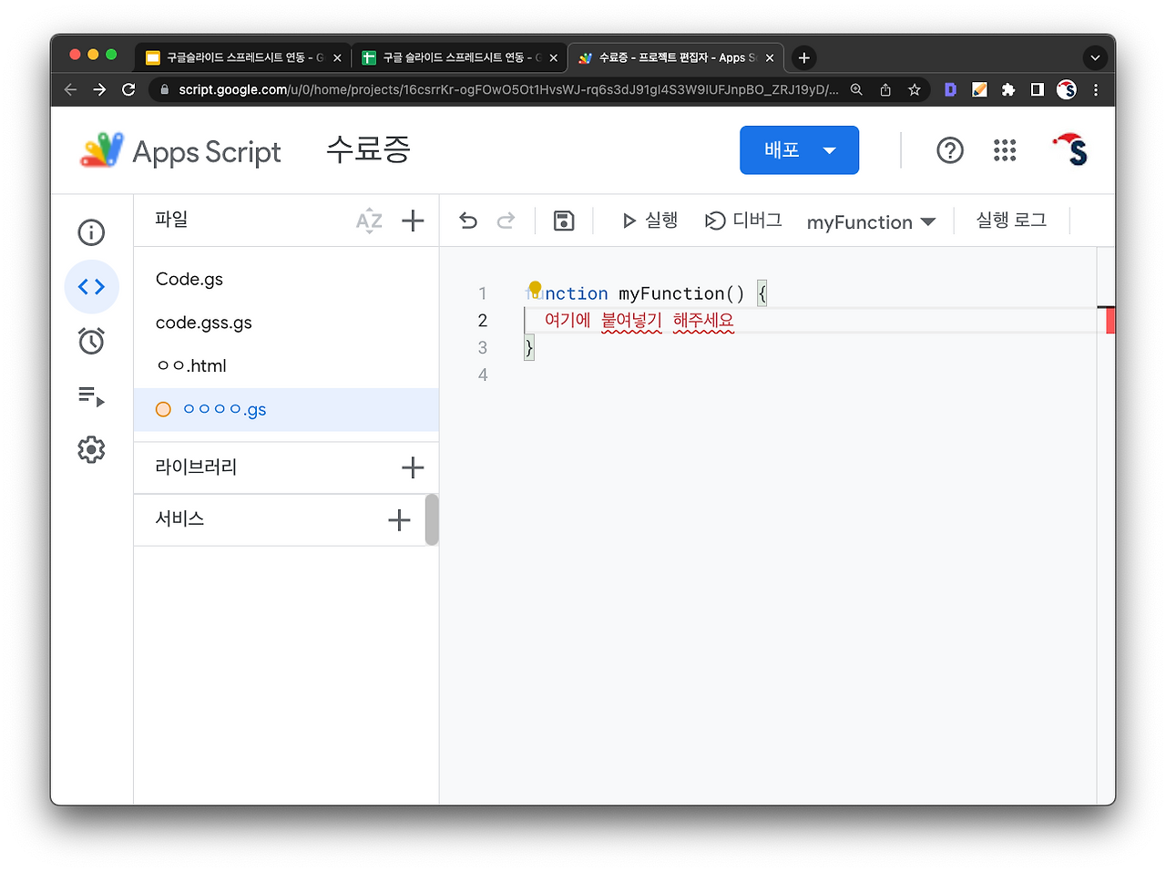Click the red text 여기에 붙여넣기 해주세요
Image resolution: width=1166 pixels, height=872 pixels.
[x=639, y=321]
